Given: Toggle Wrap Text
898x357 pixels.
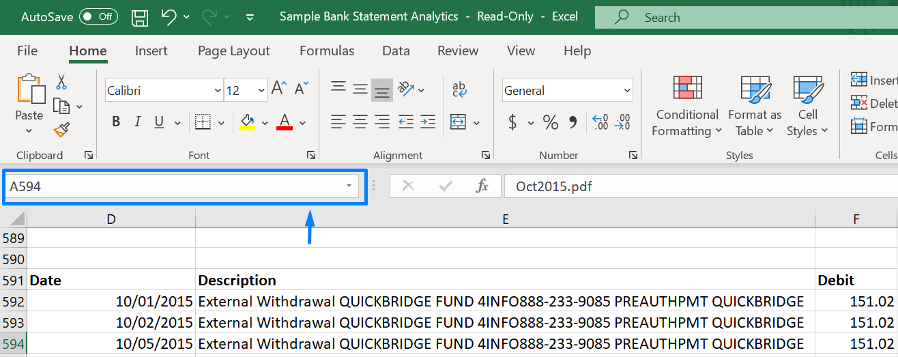Looking at the screenshot, I should point(459,89).
